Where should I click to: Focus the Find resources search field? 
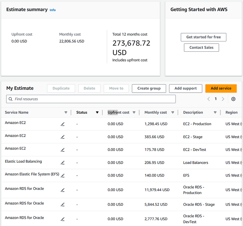(91, 99)
